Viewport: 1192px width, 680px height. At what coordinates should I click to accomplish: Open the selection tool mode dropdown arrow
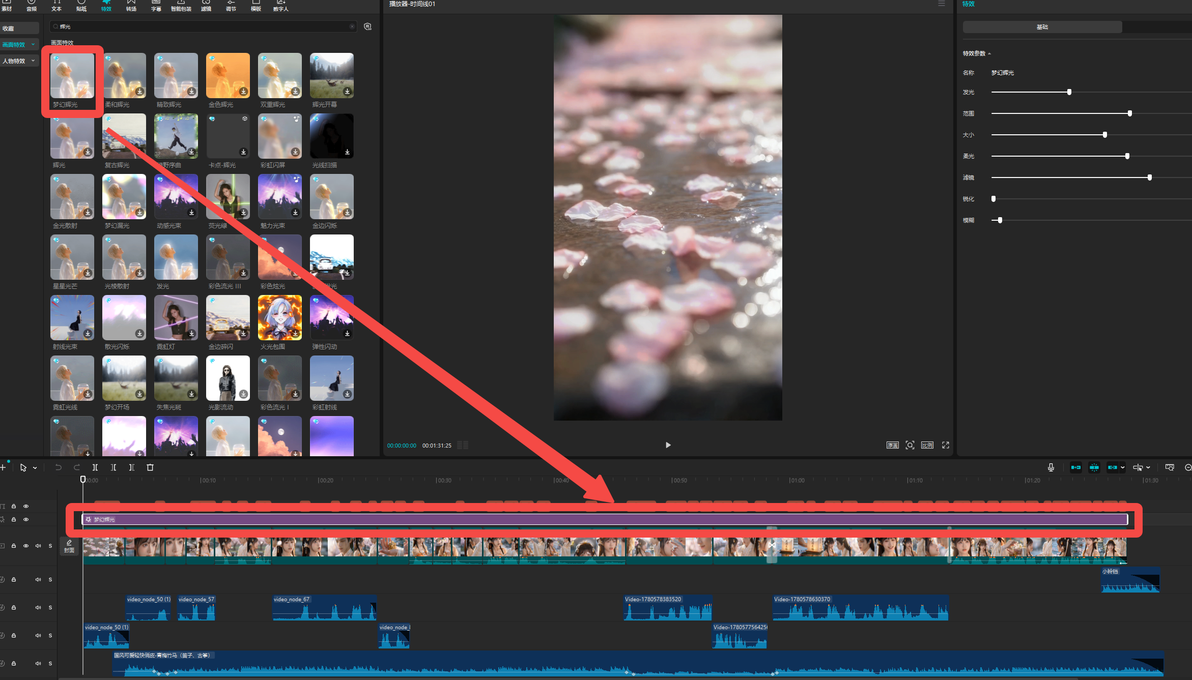[x=35, y=468]
